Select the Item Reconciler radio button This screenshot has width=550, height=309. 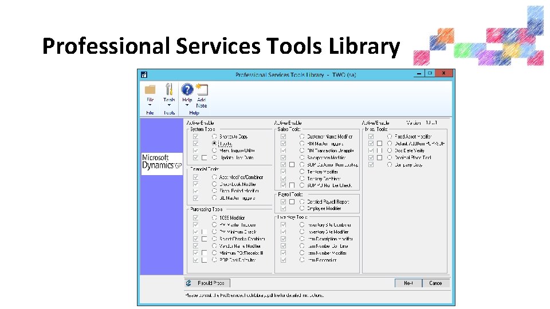(x=302, y=260)
